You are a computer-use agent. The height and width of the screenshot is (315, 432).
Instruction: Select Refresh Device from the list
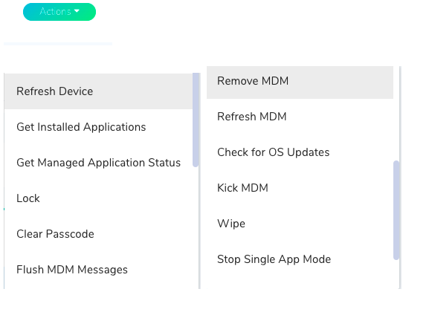(98, 91)
